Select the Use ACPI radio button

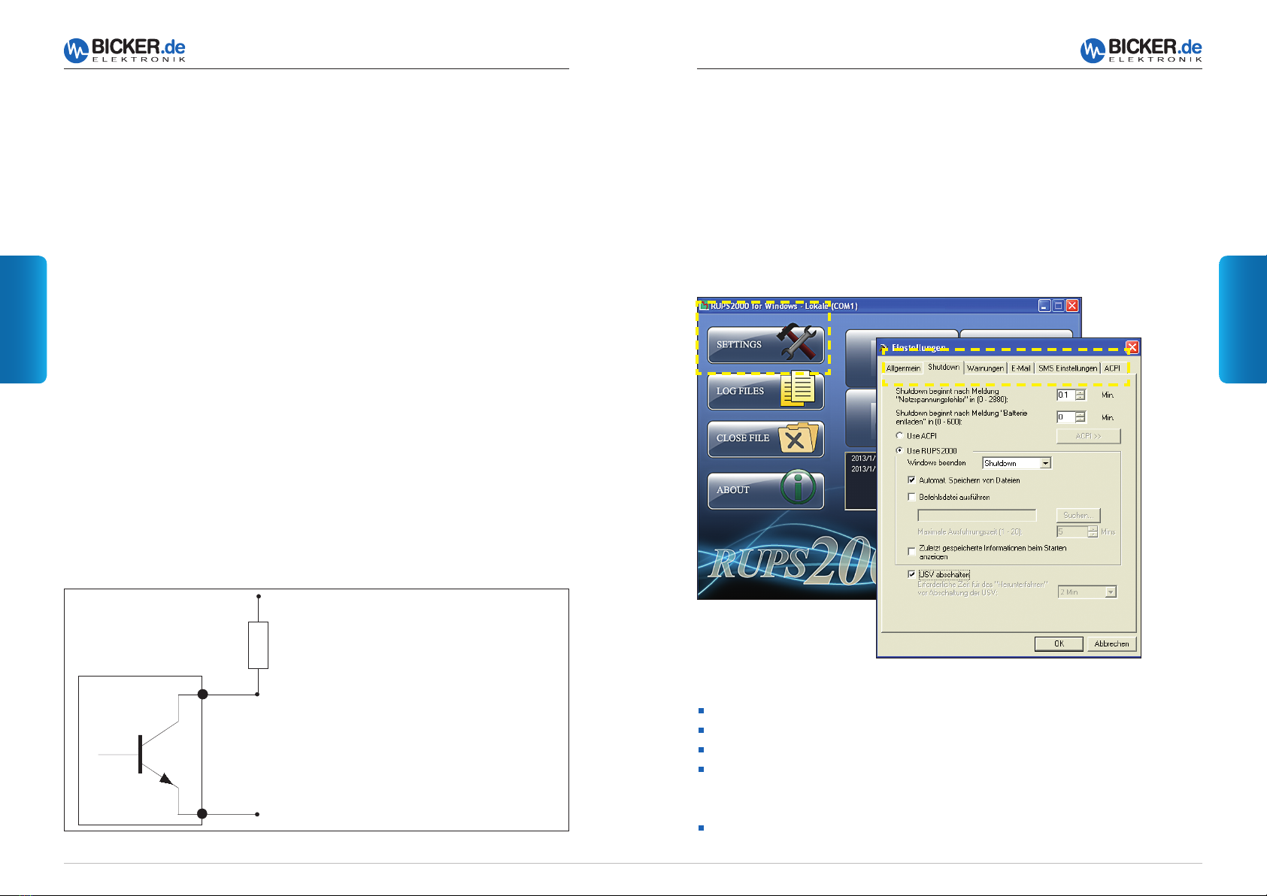coord(900,436)
